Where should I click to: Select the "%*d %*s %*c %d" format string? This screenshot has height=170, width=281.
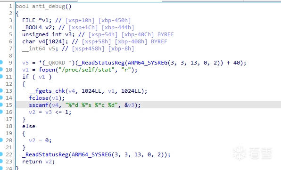(92, 105)
